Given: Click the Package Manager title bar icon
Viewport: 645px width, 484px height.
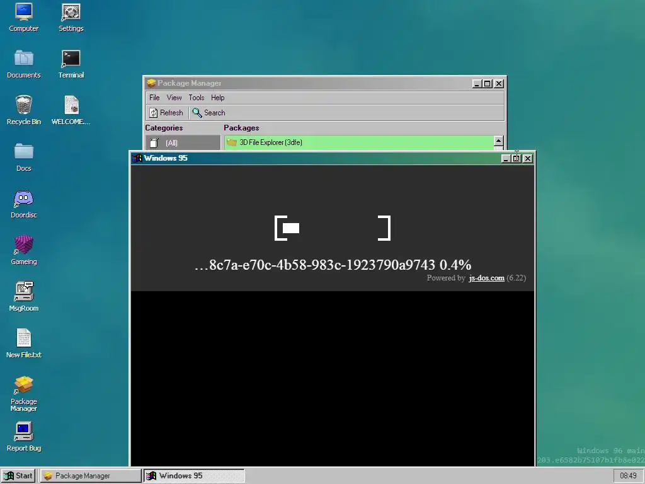Looking at the screenshot, I should 151,83.
